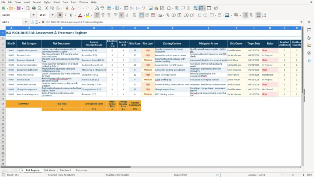Toggle Underline formatting
Image resolution: width=314 pixels, height=177 pixels.
(x=71, y=15)
